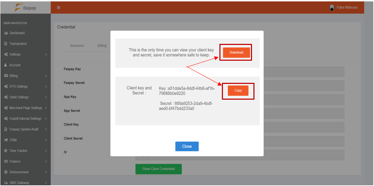
Task: Click the CRM icon in sidebar
Action: click(x=6, y=140)
